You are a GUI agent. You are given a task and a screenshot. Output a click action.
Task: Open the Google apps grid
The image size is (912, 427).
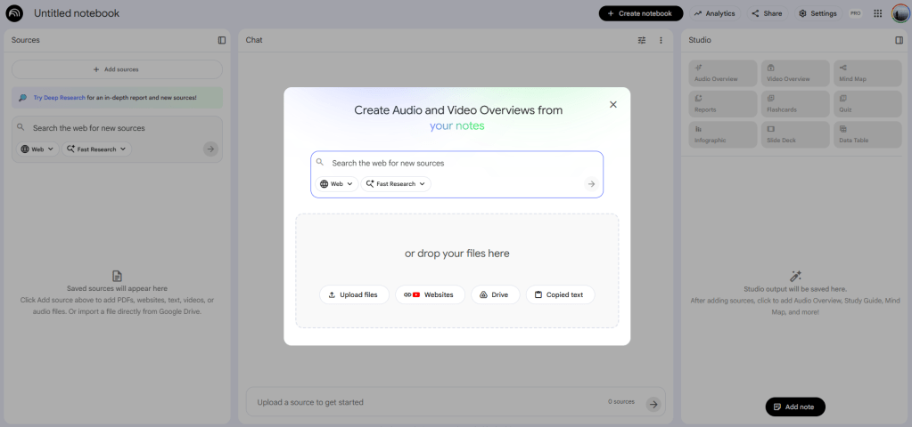click(877, 13)
